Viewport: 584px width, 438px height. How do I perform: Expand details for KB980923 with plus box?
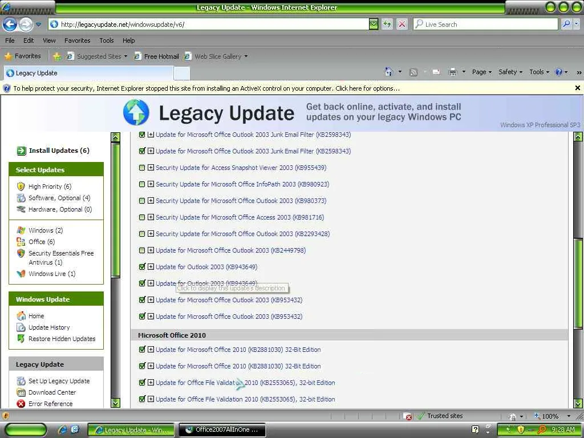click(x=151, y=184)
